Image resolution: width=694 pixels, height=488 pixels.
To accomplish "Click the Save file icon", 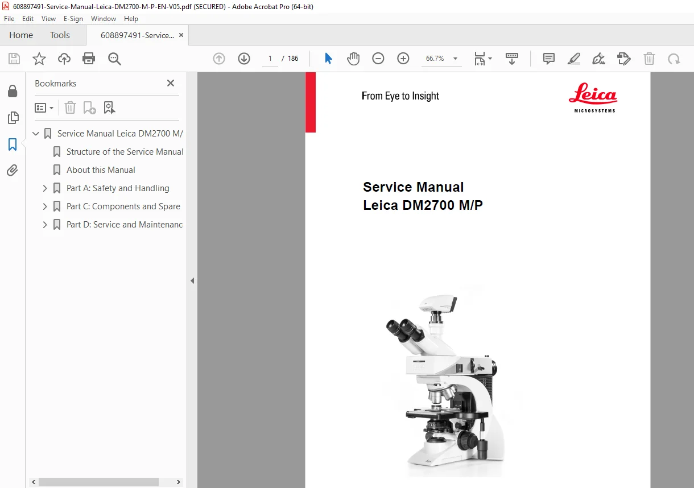I will [14, 59].
